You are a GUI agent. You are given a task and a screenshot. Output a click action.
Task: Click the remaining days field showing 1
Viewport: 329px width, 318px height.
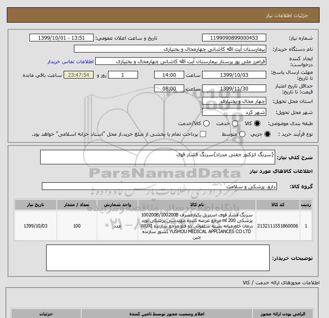(x=123, y=75)
